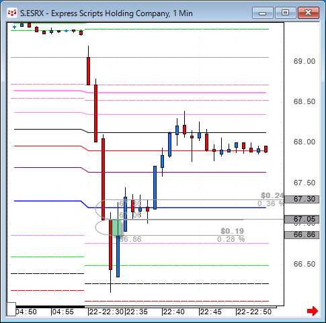
Task: Click the 67.05 price marker on axis
Action: pos(302,219)
